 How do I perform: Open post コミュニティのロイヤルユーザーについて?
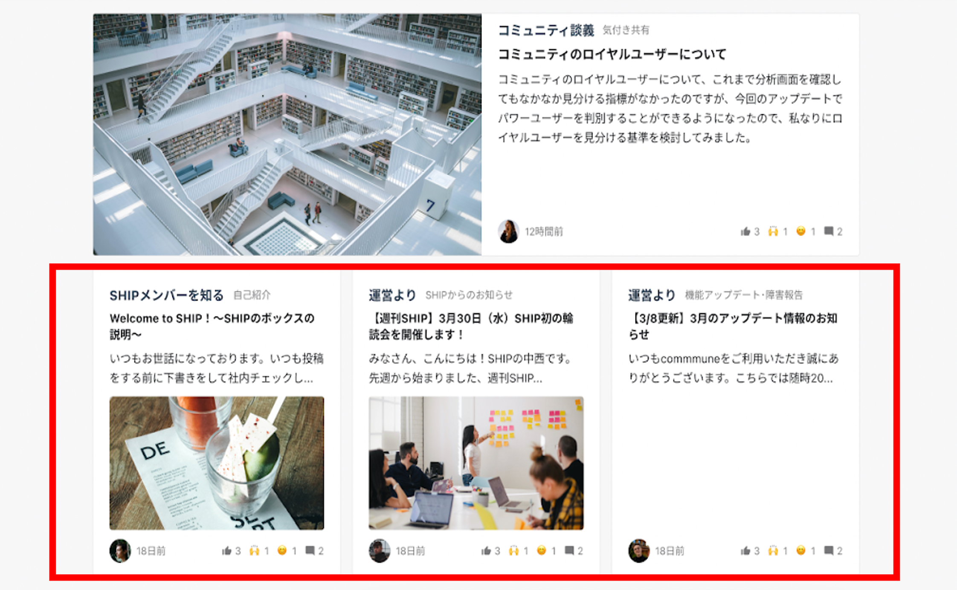612,55
